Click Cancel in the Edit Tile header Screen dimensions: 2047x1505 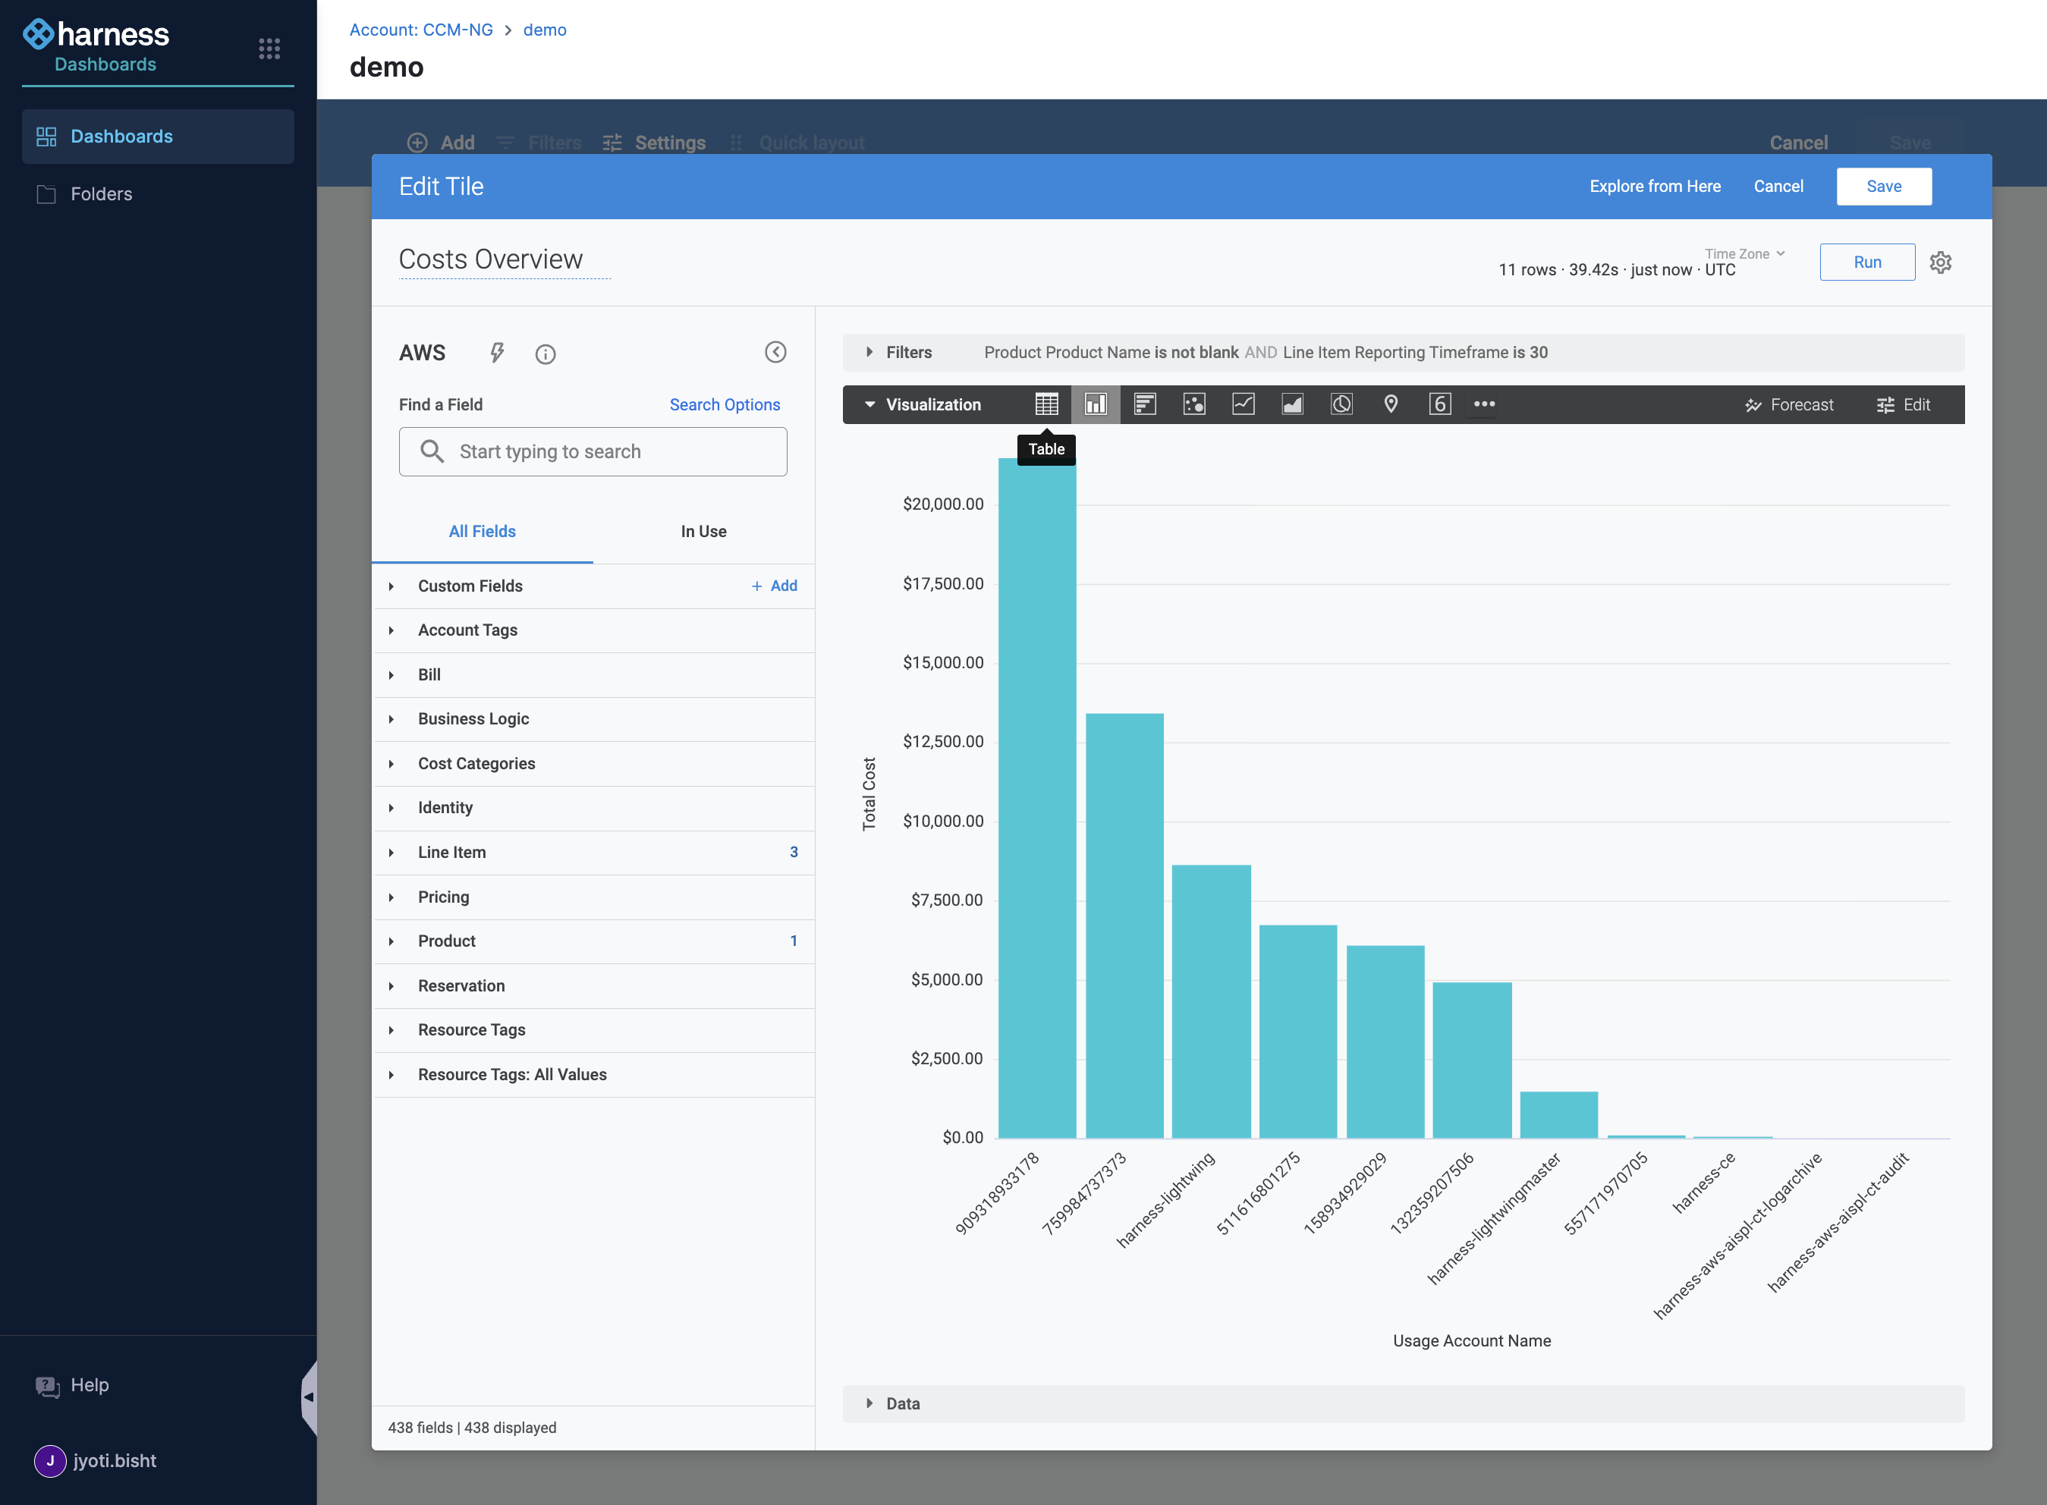1778,187
